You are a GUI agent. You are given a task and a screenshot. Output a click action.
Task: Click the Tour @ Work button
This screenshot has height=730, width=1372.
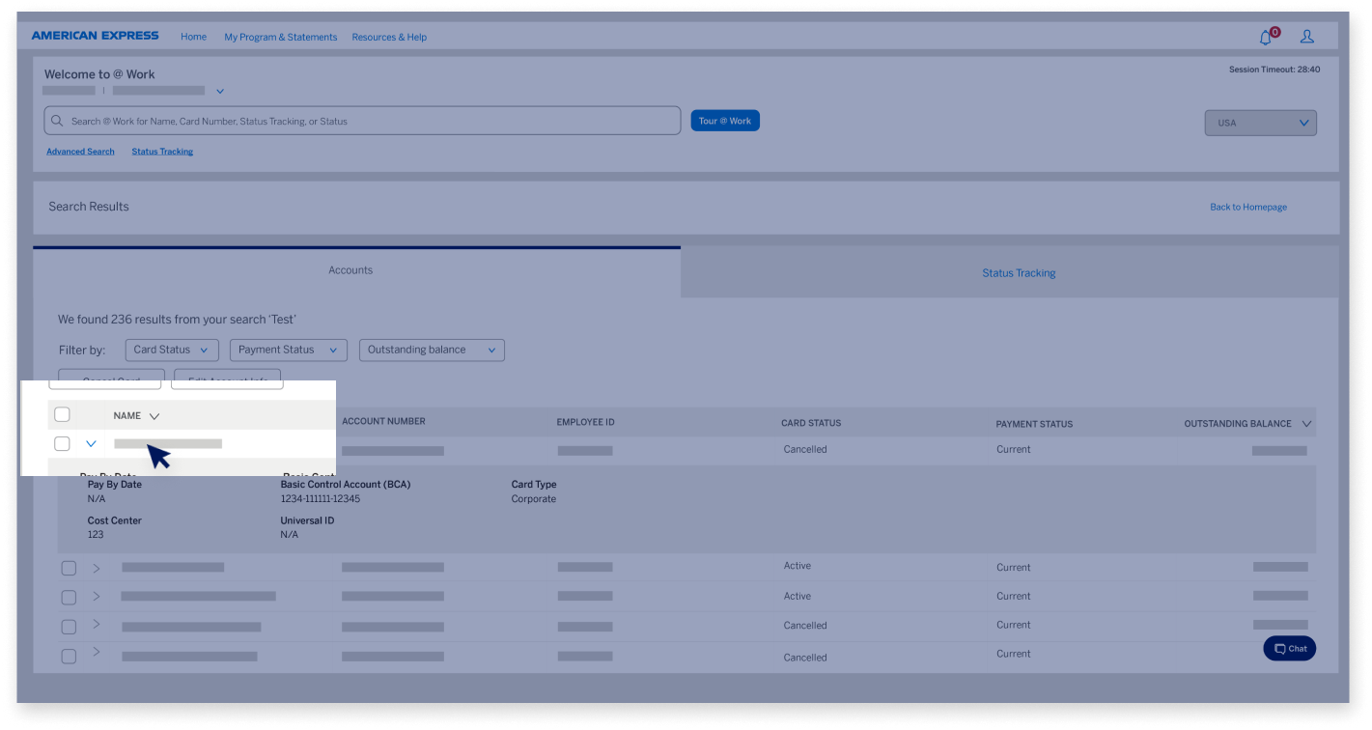point(725,120)
